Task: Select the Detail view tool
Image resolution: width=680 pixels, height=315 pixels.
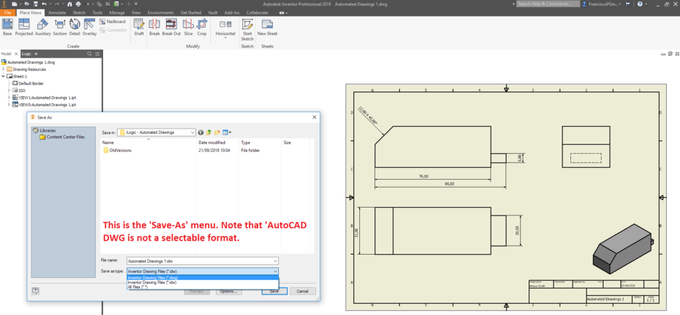Action: coord(74,27)
